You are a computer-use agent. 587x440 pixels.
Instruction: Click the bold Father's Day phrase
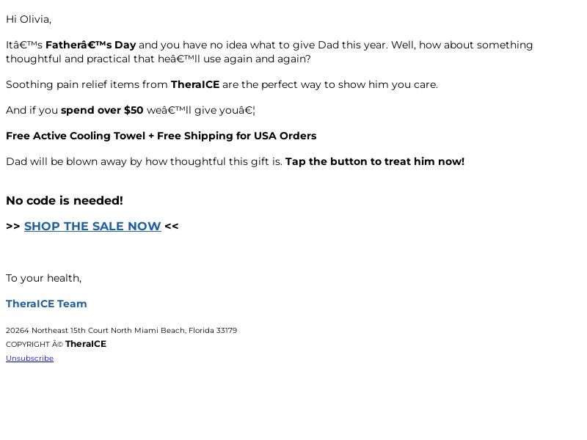click(x=90, y=45)
